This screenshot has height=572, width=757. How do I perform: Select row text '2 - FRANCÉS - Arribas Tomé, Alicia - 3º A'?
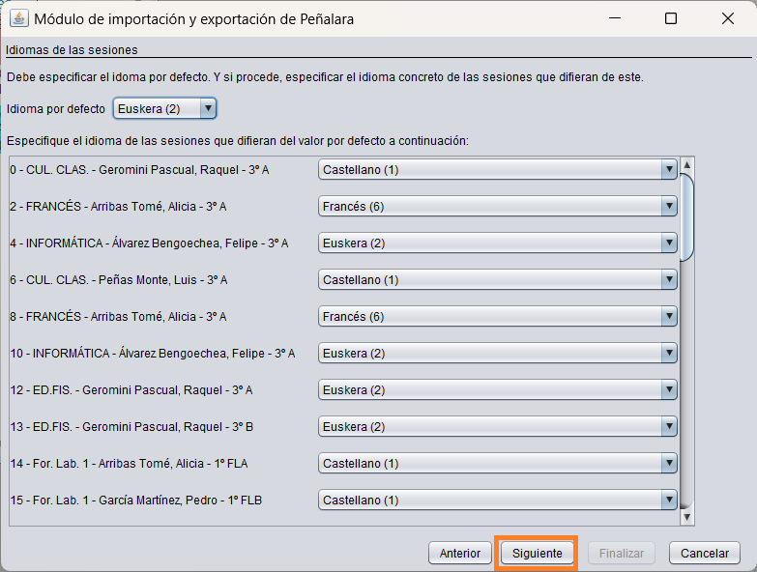pos(118,207)
